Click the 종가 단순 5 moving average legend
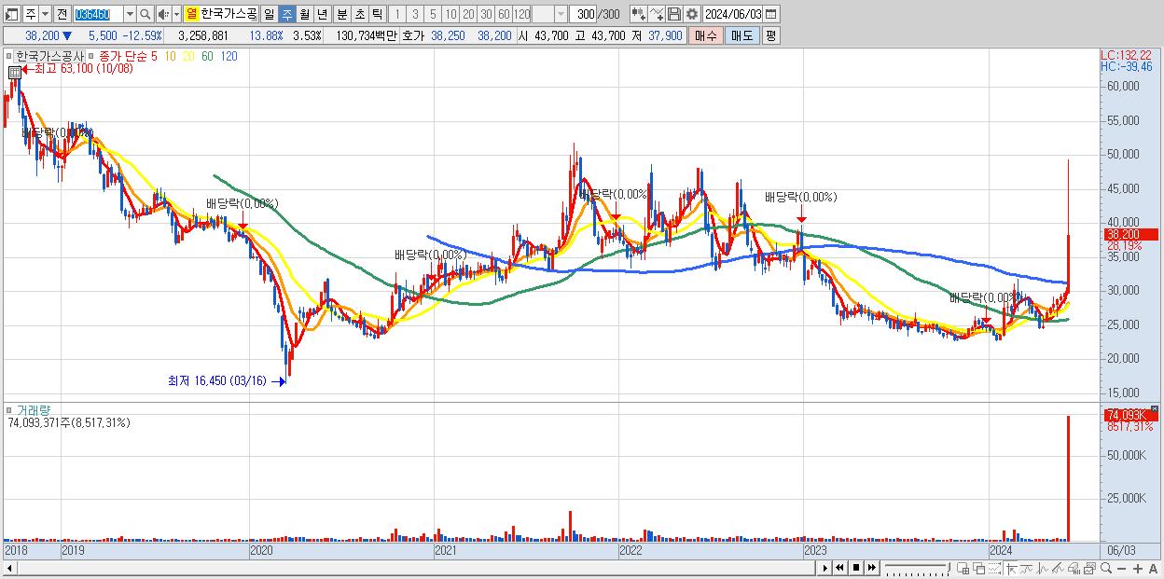The image size is (1164, 579). point(128,56)
